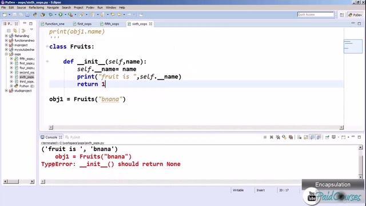The height and width of the screenshot is (206, 366).
Task: Close the sixth_oops editor tab
Action: pyautogui.click(x=150, y=24)
